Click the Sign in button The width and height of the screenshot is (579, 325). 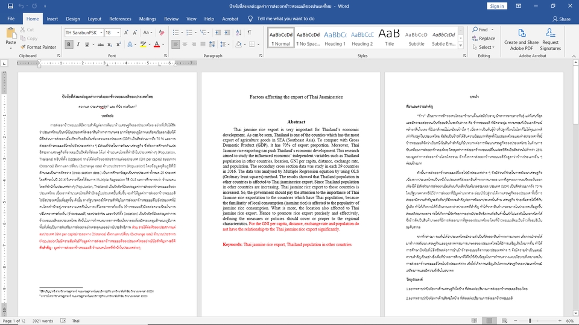[496, 6]
